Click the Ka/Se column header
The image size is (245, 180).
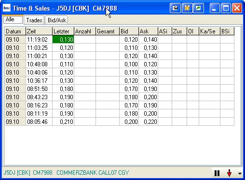tap(209, 31)
